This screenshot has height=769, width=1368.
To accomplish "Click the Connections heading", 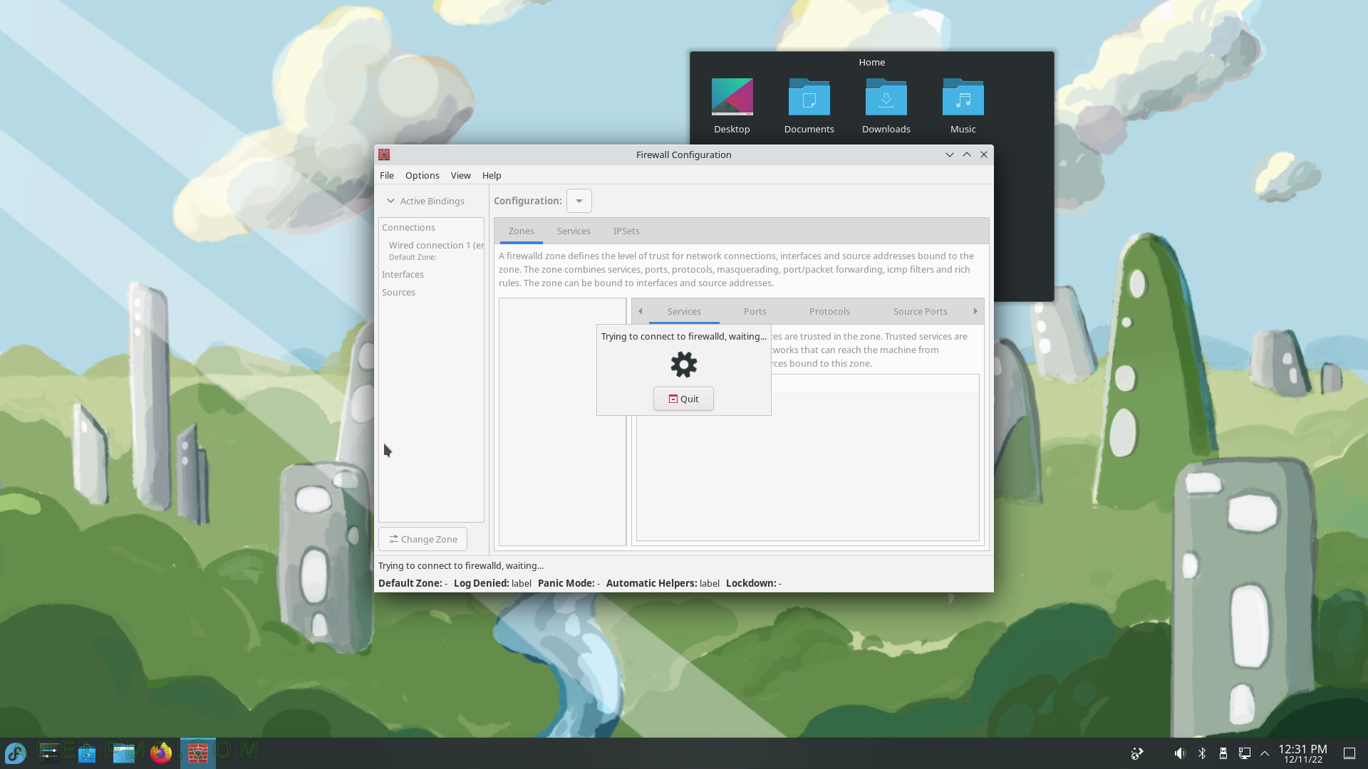I will tap(408, 227).
